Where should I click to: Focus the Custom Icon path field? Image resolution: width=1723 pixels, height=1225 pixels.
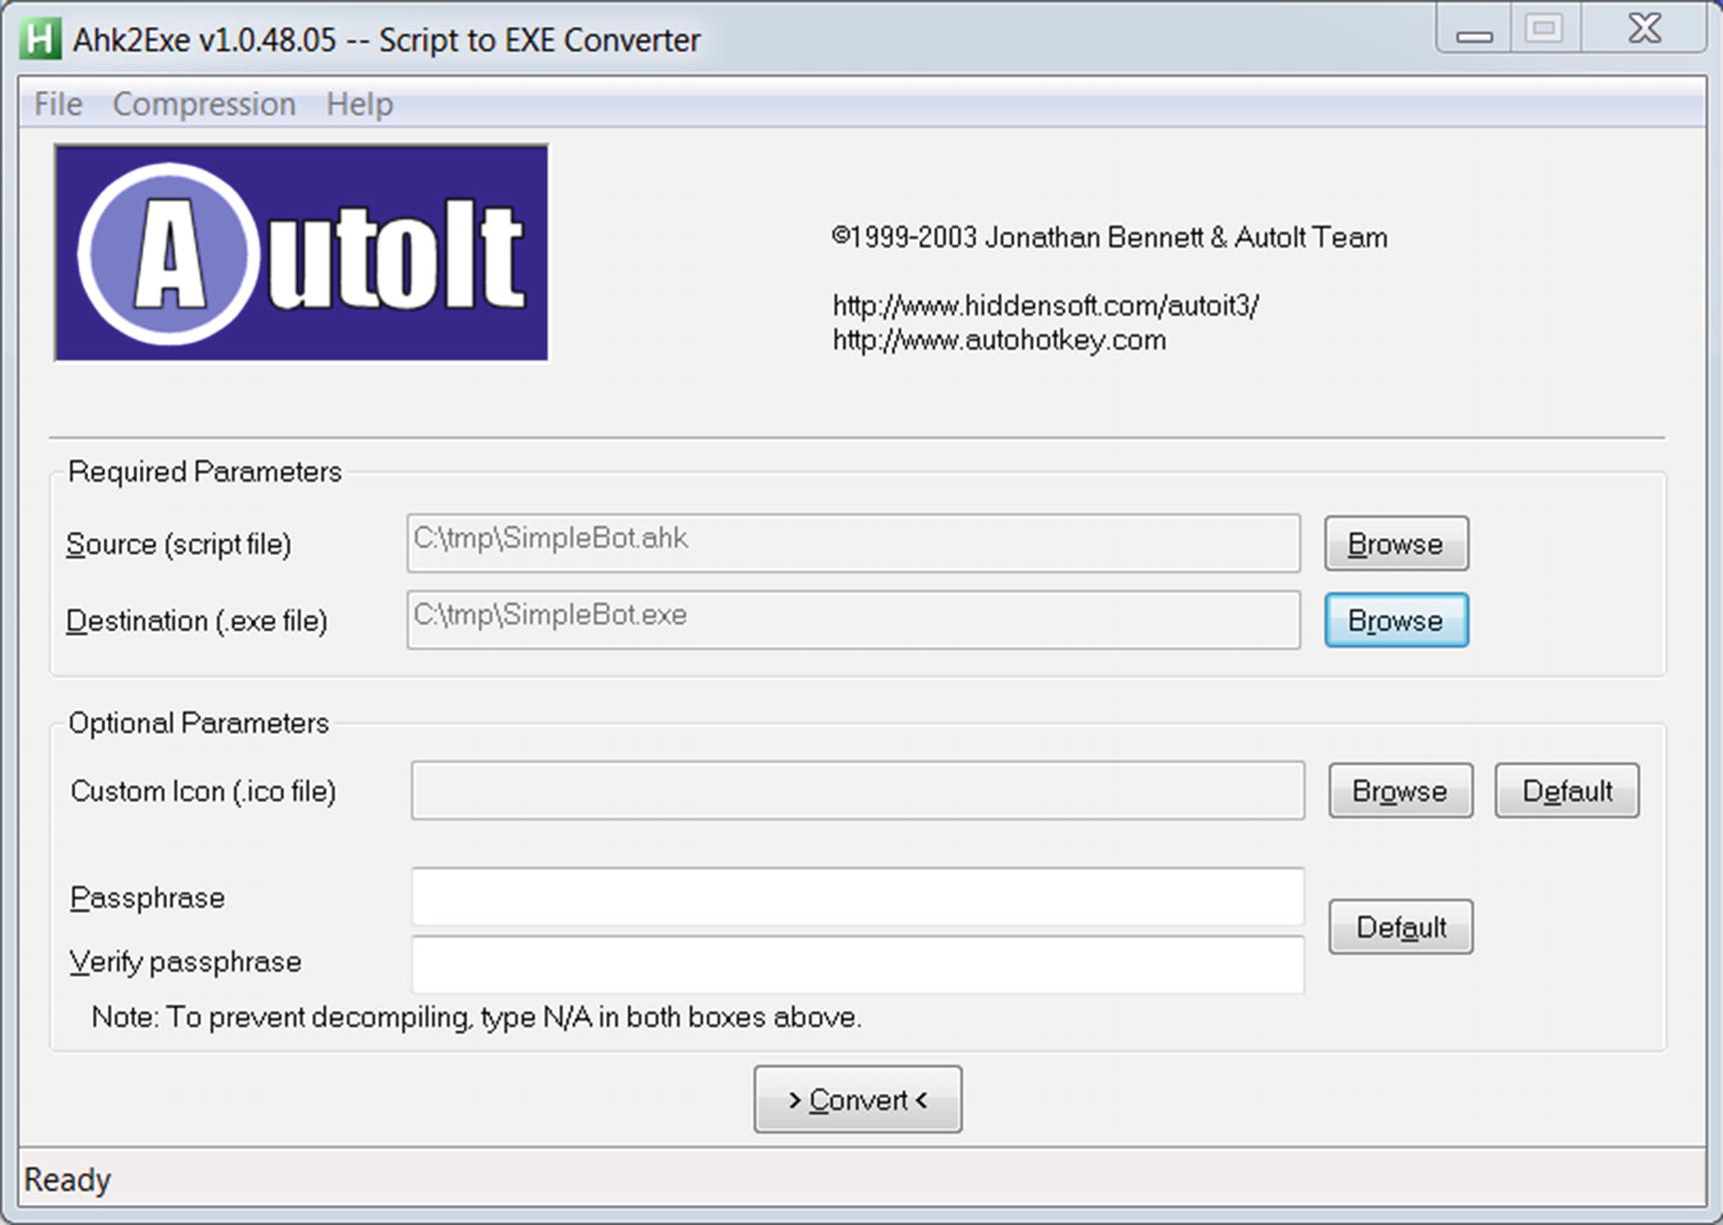click(x=858, y=791)
